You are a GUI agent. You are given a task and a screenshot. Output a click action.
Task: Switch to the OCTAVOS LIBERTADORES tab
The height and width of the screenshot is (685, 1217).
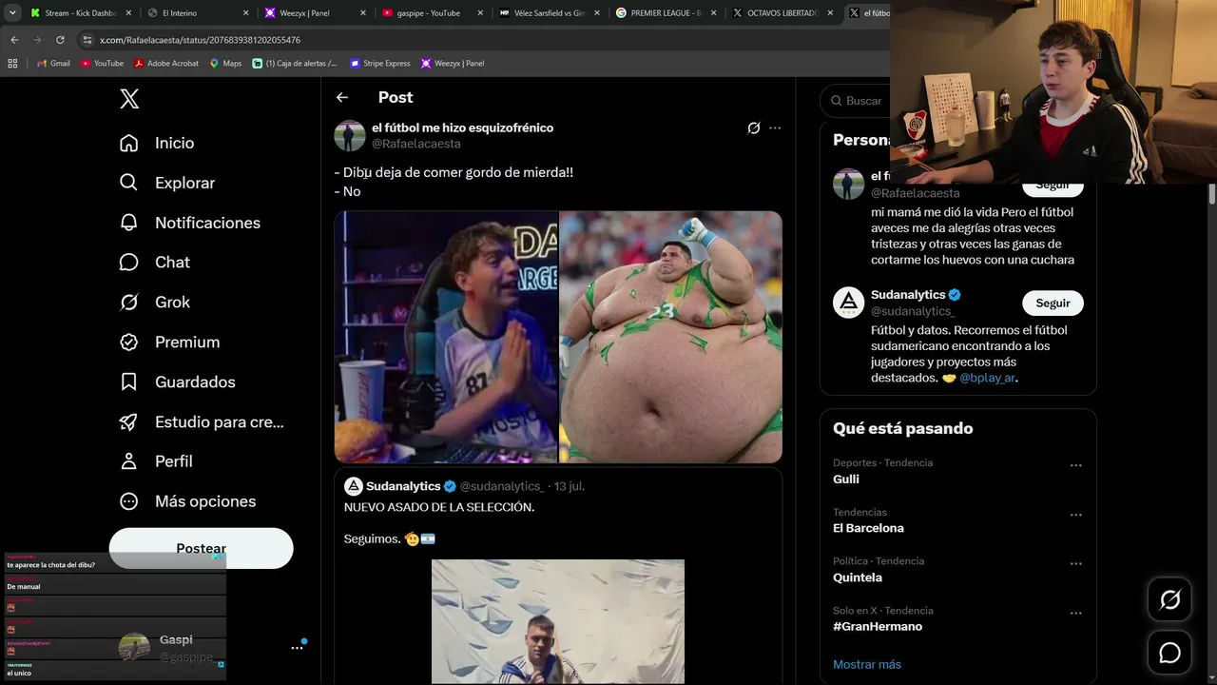782,13
